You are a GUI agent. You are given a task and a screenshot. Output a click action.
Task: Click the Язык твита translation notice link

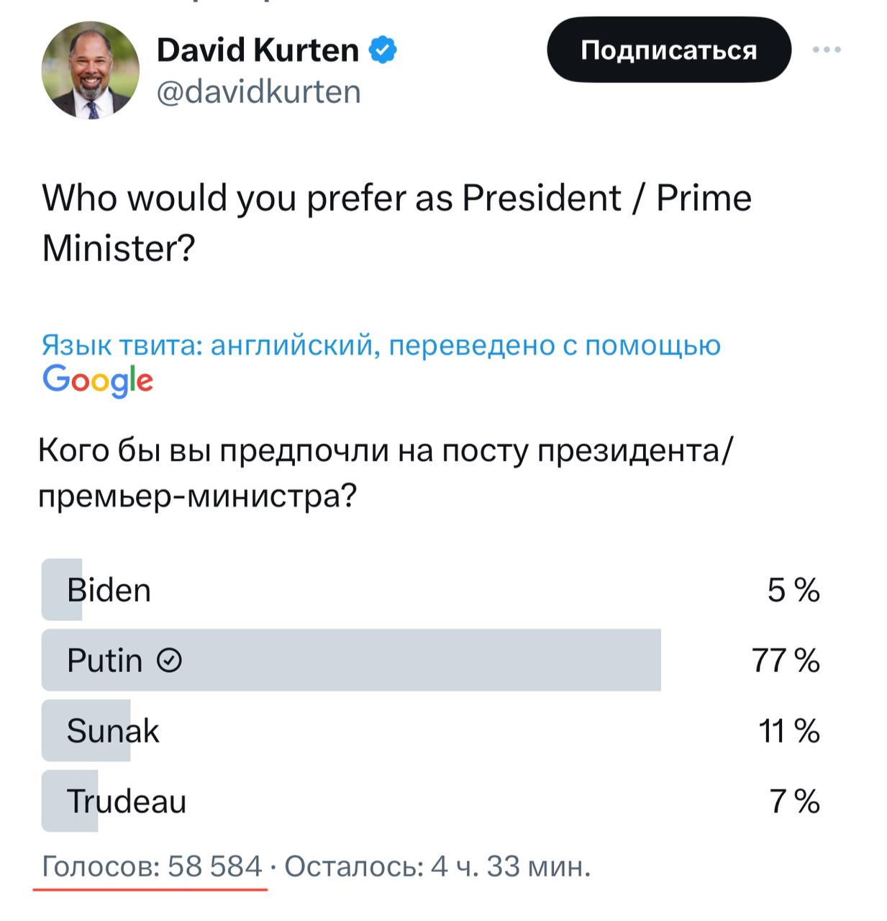click(381, 345)
